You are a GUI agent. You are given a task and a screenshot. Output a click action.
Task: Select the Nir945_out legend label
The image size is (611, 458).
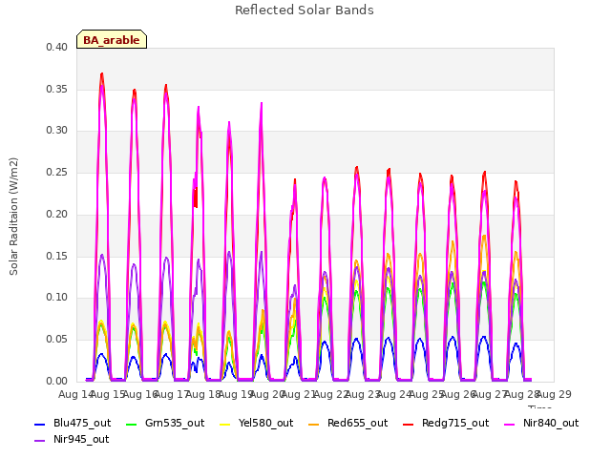tap(81, 439)
